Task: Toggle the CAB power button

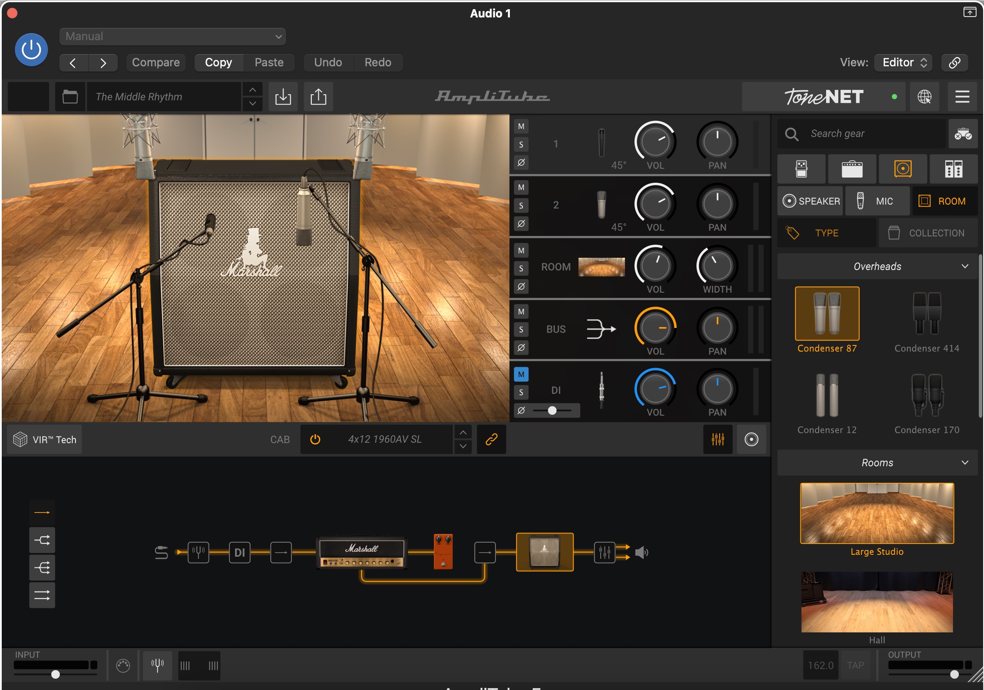Action: pos(315,439)
